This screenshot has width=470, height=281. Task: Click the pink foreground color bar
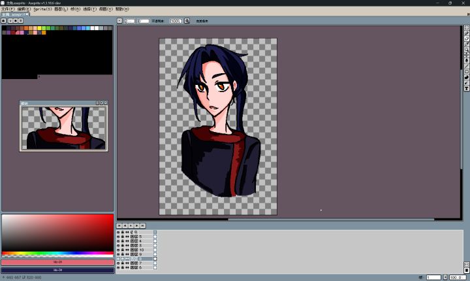pos(58,262)
